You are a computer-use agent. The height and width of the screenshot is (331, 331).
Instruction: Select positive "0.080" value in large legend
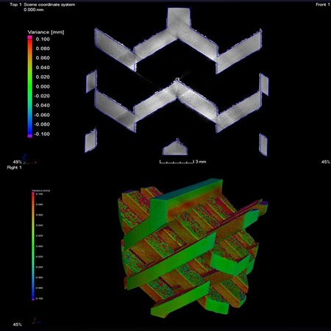coord(43,49)
